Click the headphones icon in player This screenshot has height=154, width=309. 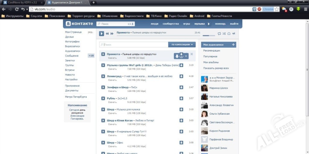[x=229, y=34]
